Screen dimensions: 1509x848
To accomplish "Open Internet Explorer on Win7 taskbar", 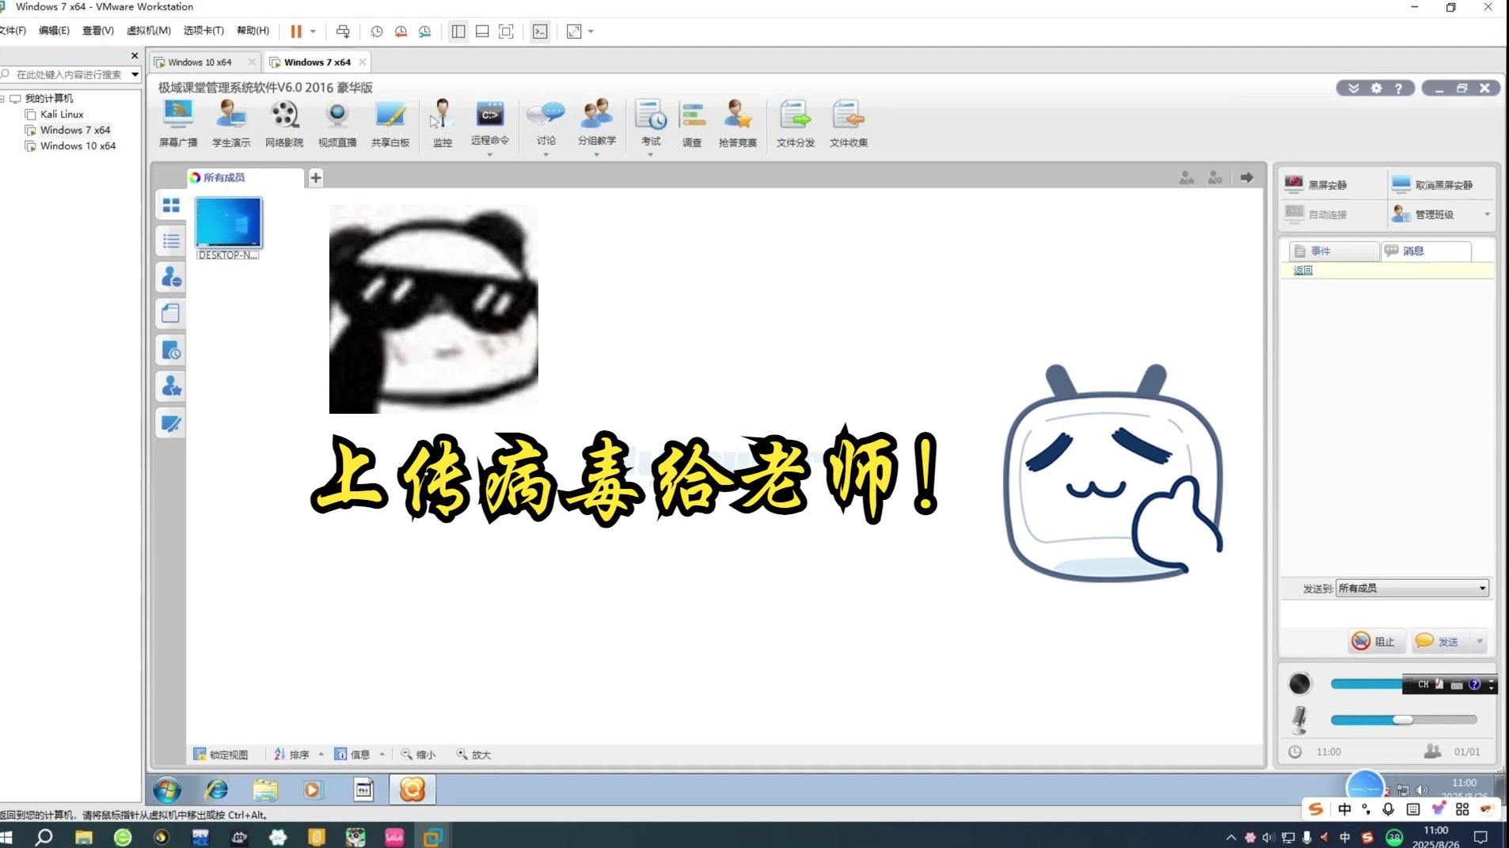I will (216, 789).
